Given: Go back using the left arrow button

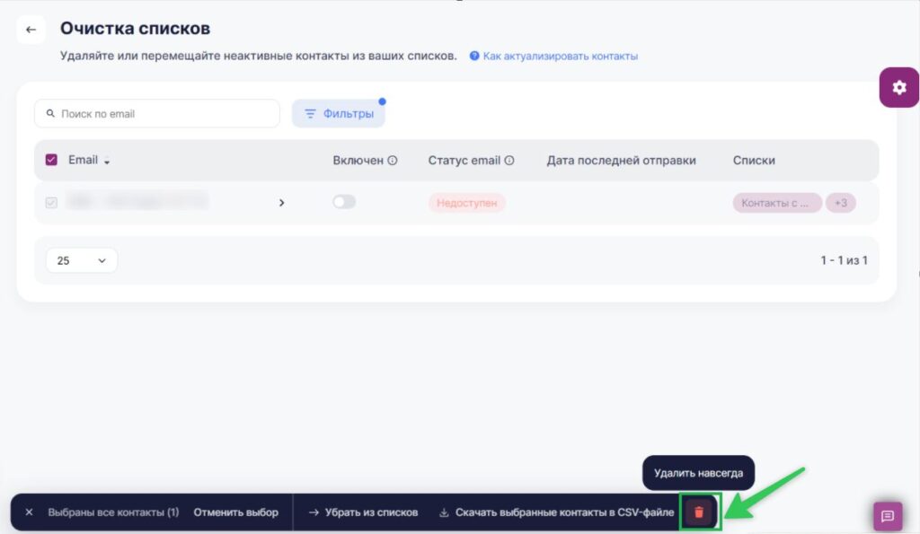Looking at the screenshot, I should tap(31, 30).
